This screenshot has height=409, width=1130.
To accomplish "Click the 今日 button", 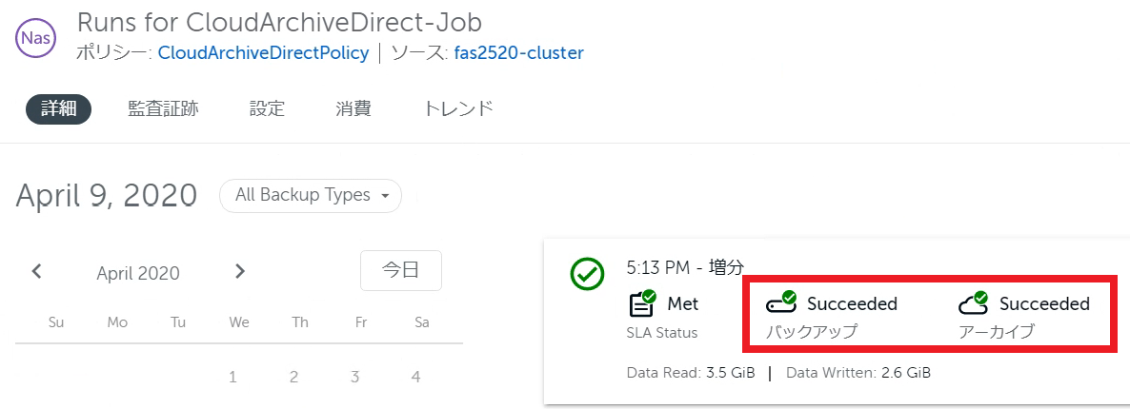I will [401, 271].
